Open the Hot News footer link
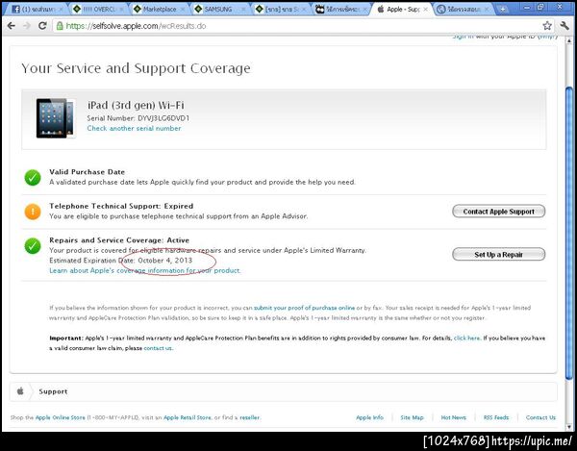Screen dimensions: 577x451 click(453, 417)
